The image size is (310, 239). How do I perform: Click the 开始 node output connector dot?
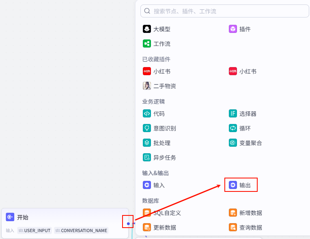click(x=128, y=224)
